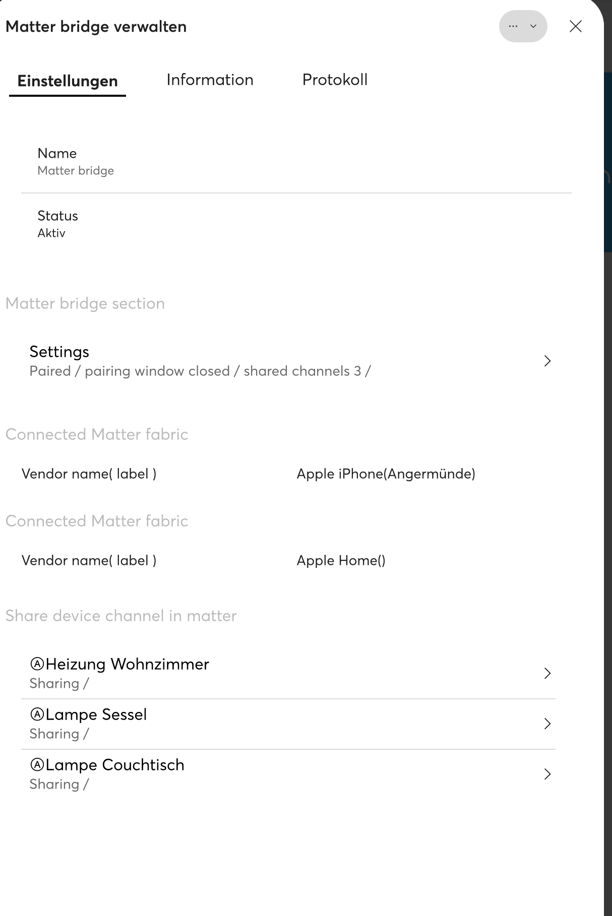Open the Settings pairing entry

(x=200, y=361)
